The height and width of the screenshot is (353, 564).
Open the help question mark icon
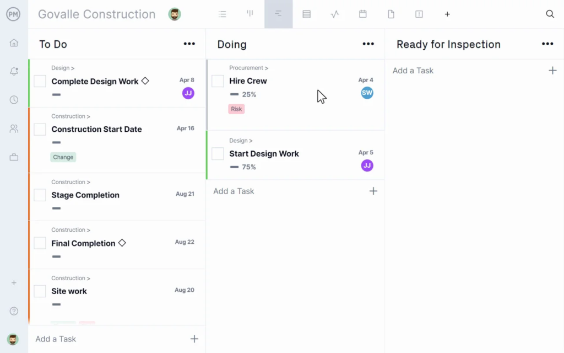coord(14,311)
